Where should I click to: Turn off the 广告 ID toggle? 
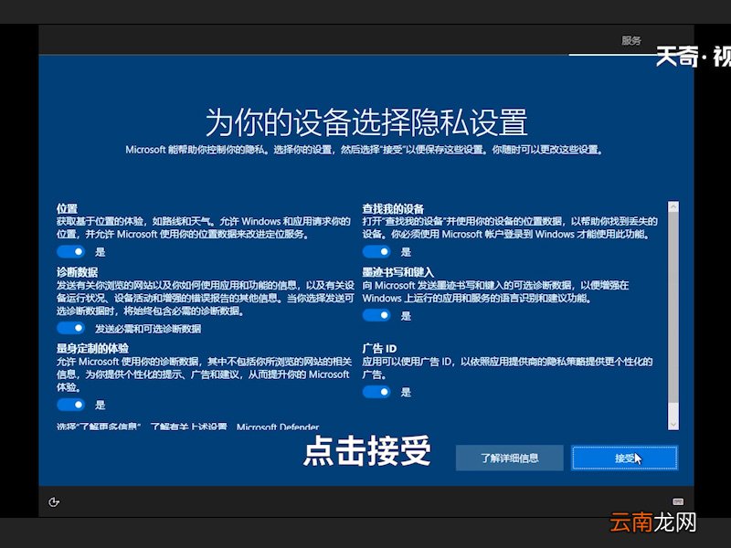[x=376, y=392]
